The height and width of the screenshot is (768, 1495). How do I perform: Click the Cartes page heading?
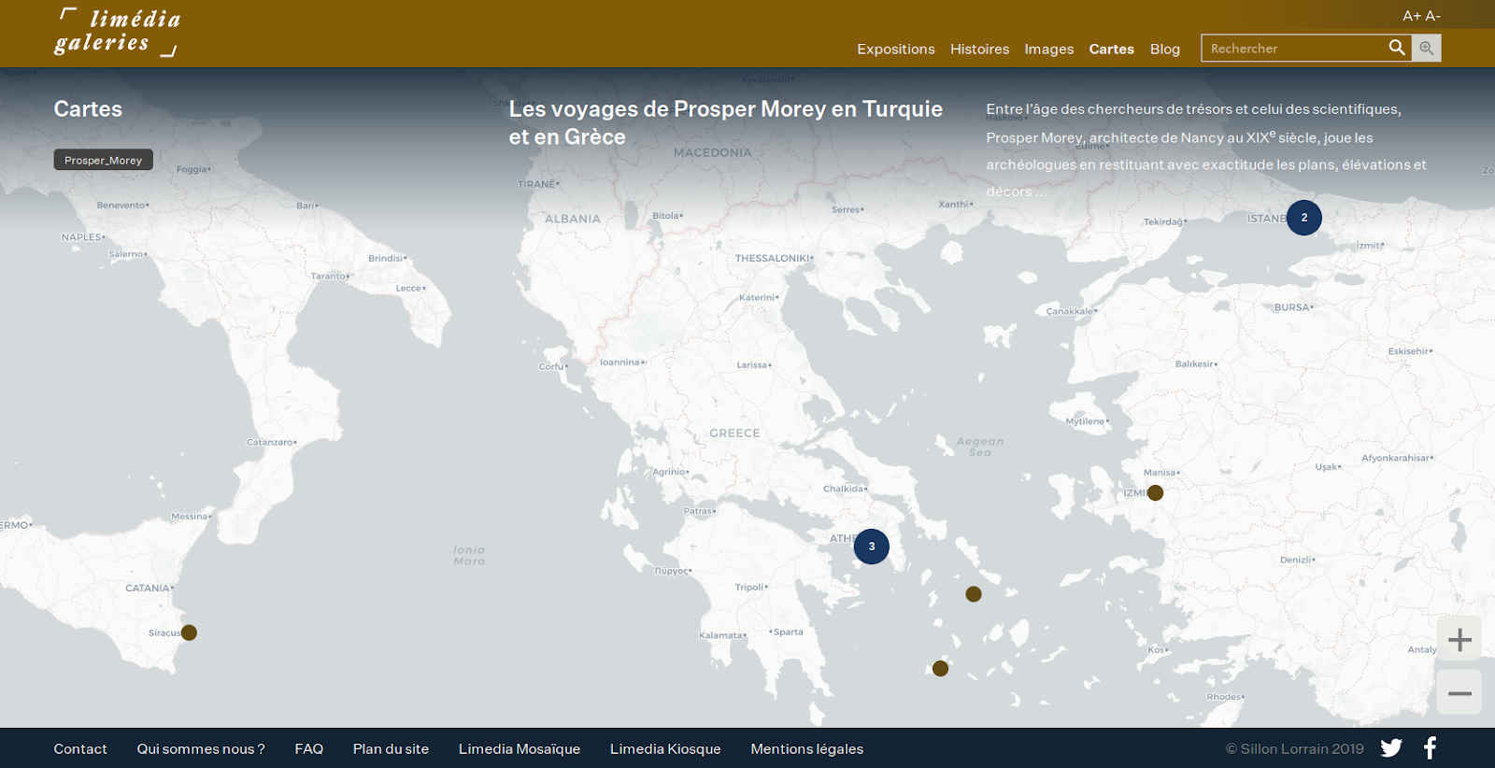pos(88,109)
